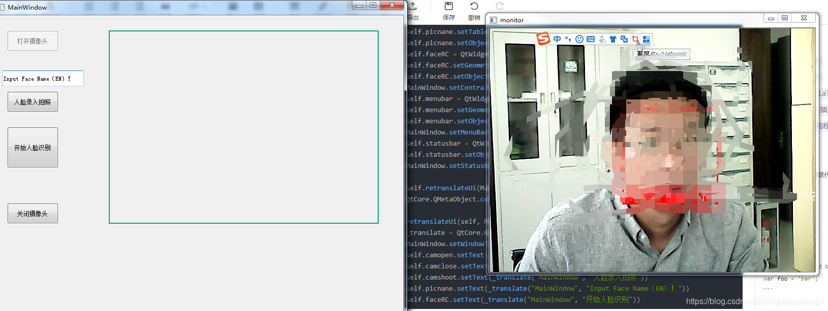Viewport: 828px width, 311px height.
Task: Click the Input Face Name (EN) text field
Action: [43, 79]
